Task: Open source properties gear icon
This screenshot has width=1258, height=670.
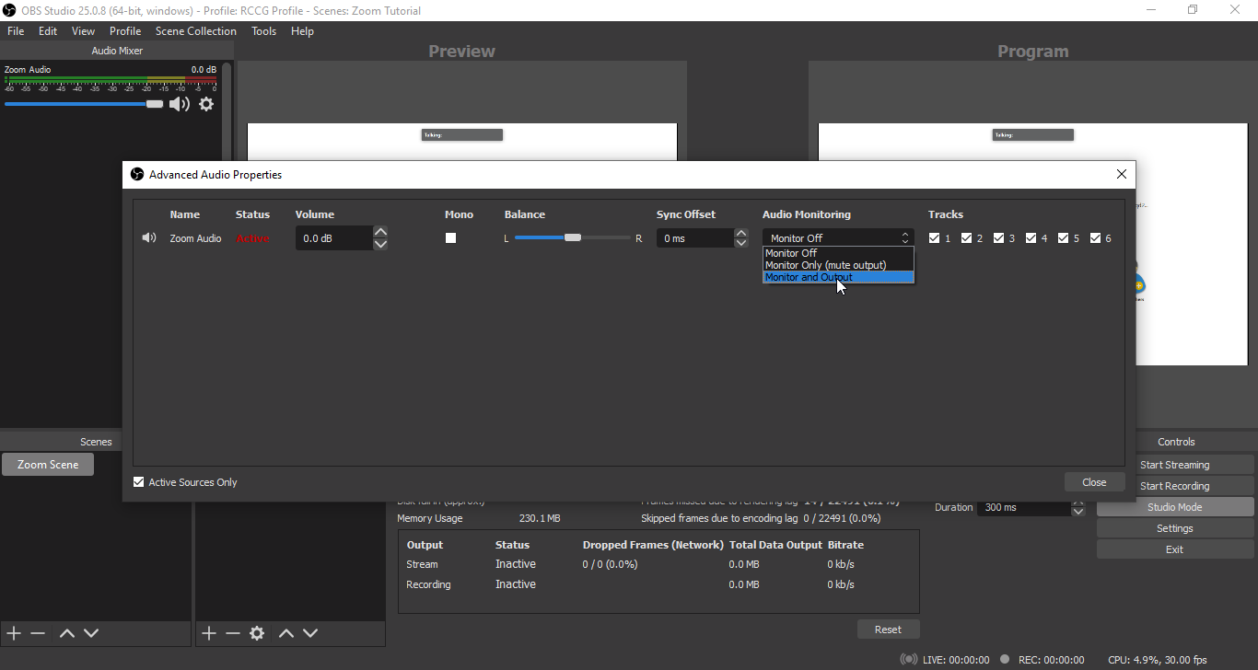Action: point(257,633)
